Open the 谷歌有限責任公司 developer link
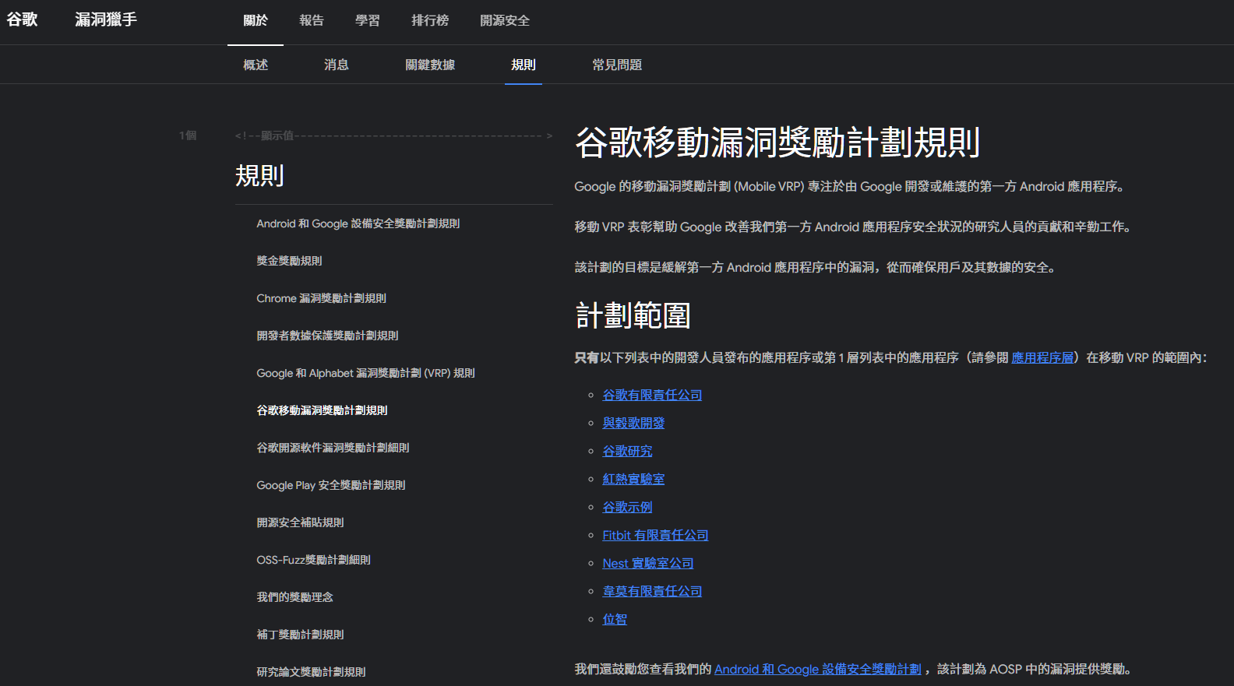This screenshot has width=1234, height=686. click(x=652, y=395)
